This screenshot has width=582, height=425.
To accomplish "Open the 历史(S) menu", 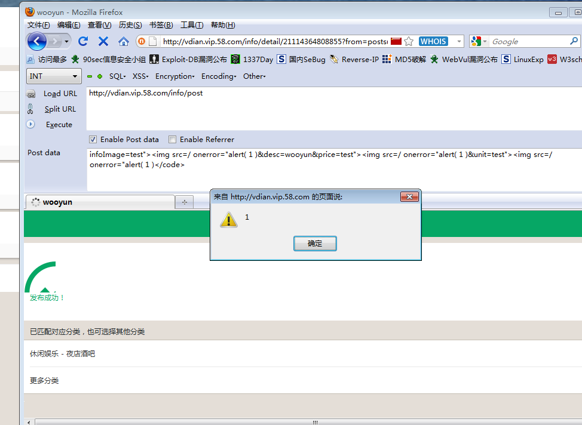I will tap(130, 25).
